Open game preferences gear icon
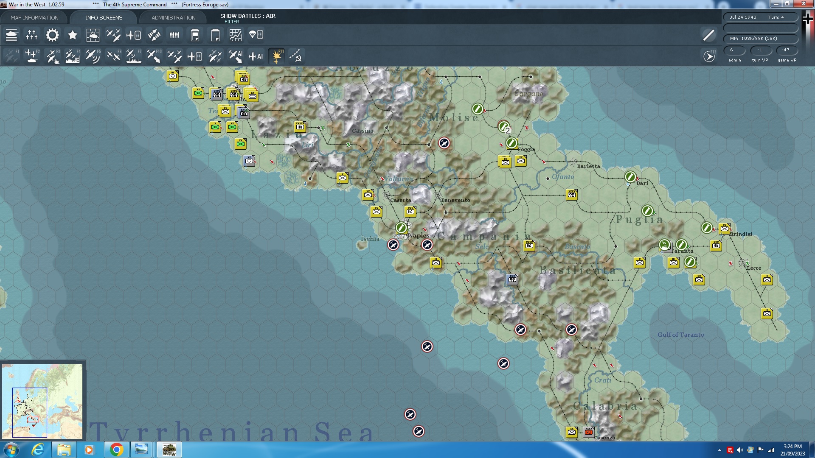Image resolution: width=815 pixels, height=458 pixels. coord(52,35)
